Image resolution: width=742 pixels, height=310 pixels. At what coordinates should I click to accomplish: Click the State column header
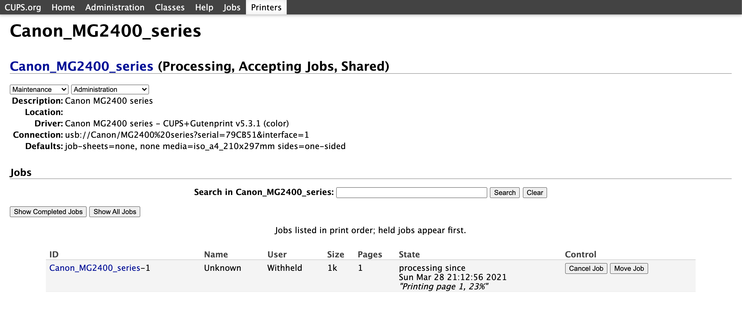(409, 254)
